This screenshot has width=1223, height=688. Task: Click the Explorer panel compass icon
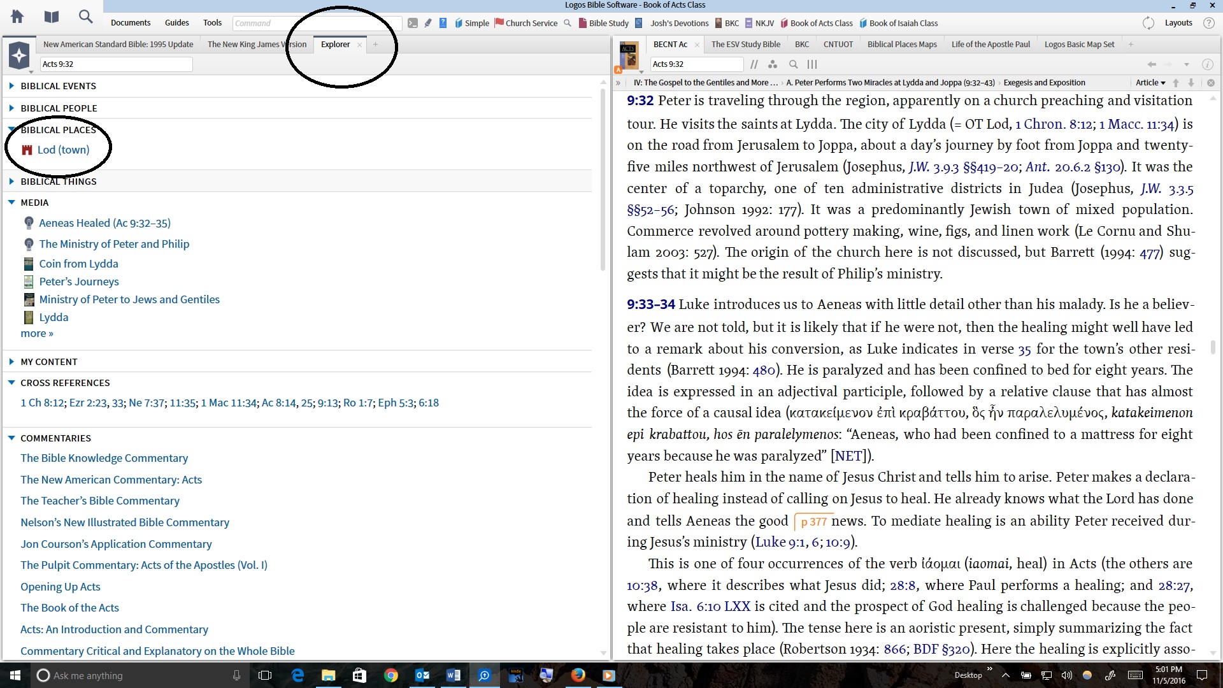(x=19, y=55)
